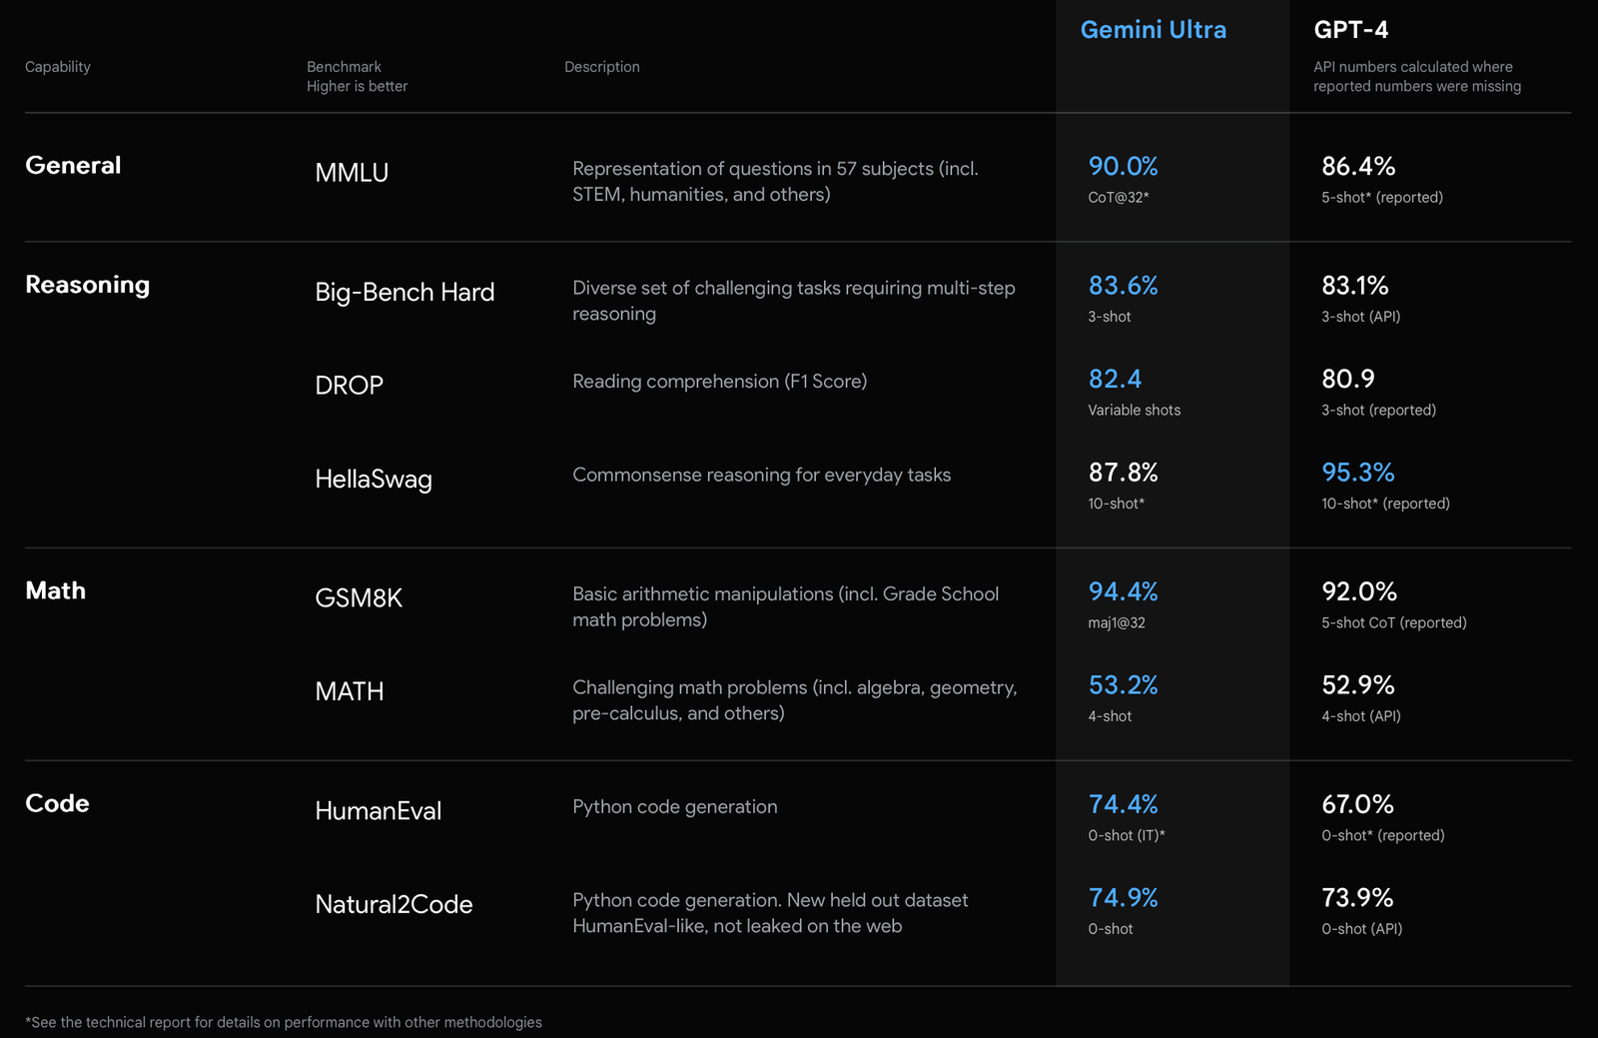This screenshot has width=1598, height=1038.
Task: Click the DROP benchmark label
Action: (x=349, y=386)
